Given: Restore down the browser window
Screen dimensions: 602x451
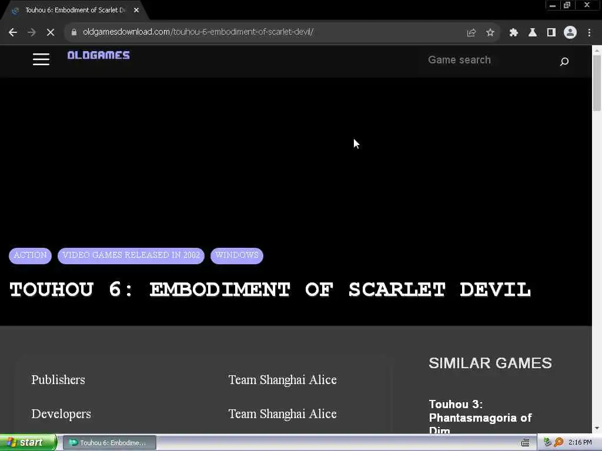Looking at the screenshot, I should (x=567, y=5).
